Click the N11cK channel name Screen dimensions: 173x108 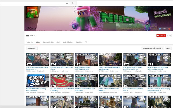pyautogui.click(x=29, y=35)
